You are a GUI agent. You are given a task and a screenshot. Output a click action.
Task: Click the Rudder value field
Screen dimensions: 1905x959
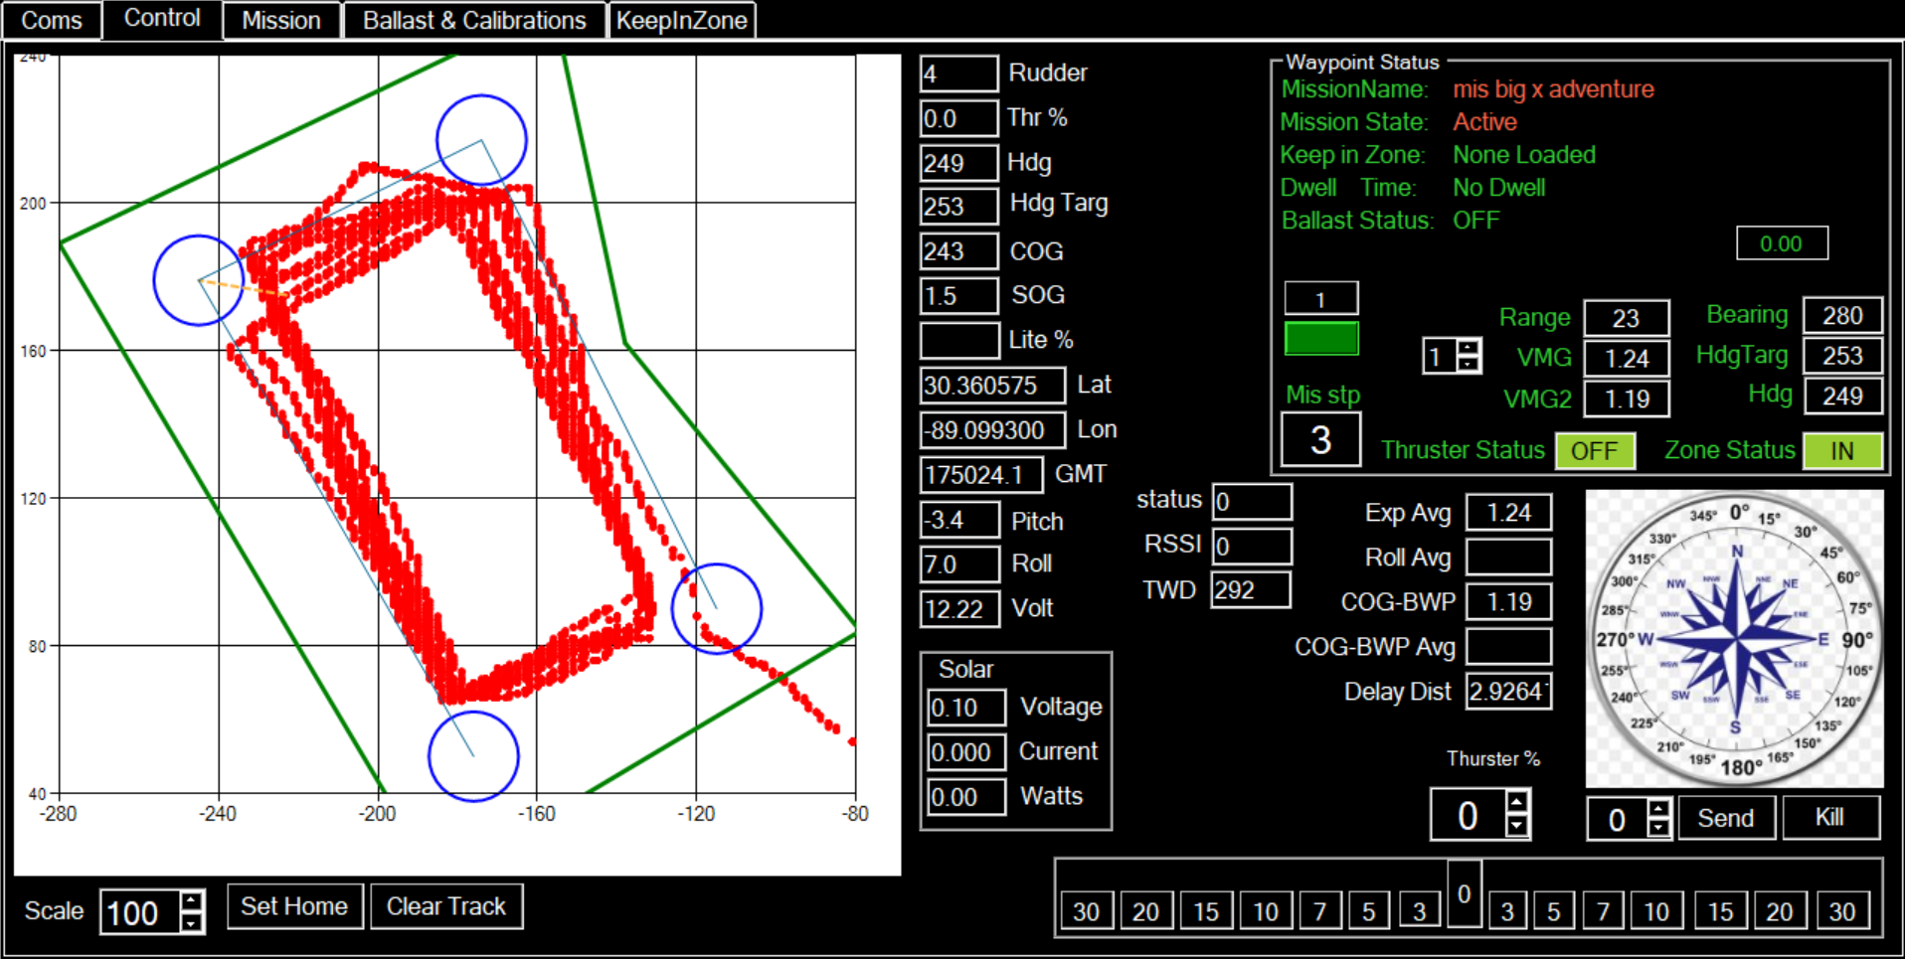[958, 74]
